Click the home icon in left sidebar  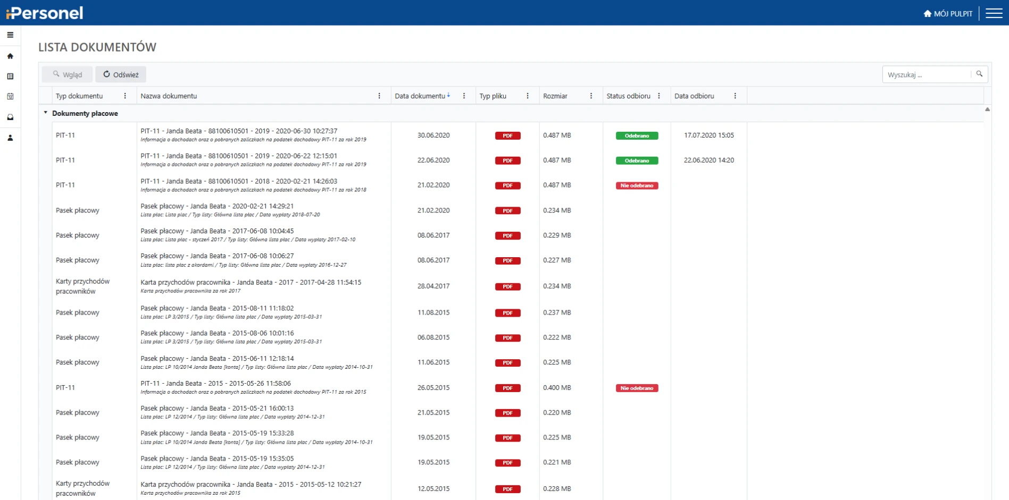click(10, 56)
